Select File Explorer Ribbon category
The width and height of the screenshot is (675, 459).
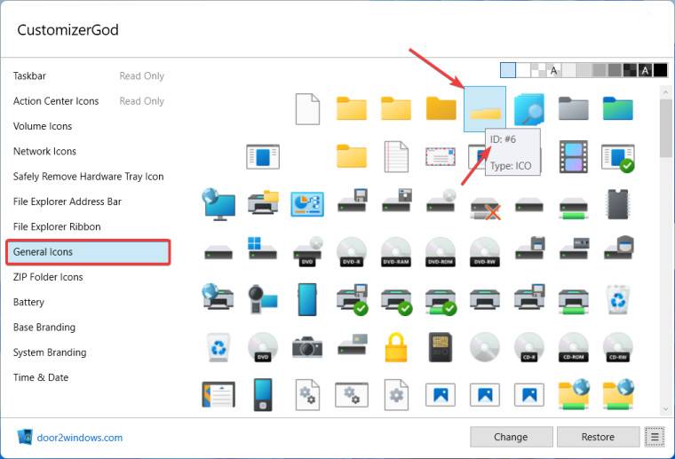pos(57,226)
